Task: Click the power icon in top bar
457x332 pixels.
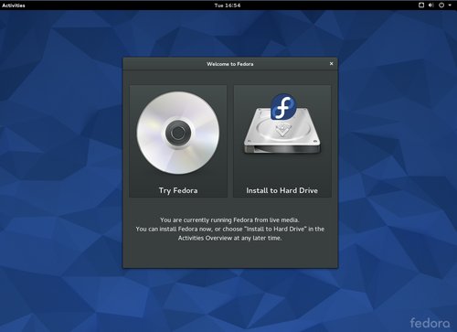Action: [x=441, y=5]
